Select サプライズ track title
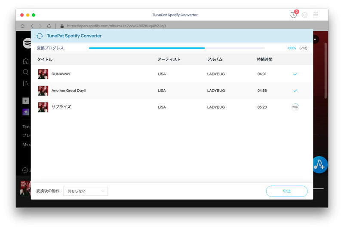Viewport: 344px width, 230px height. pyautogui.click(x=61, y=107)
